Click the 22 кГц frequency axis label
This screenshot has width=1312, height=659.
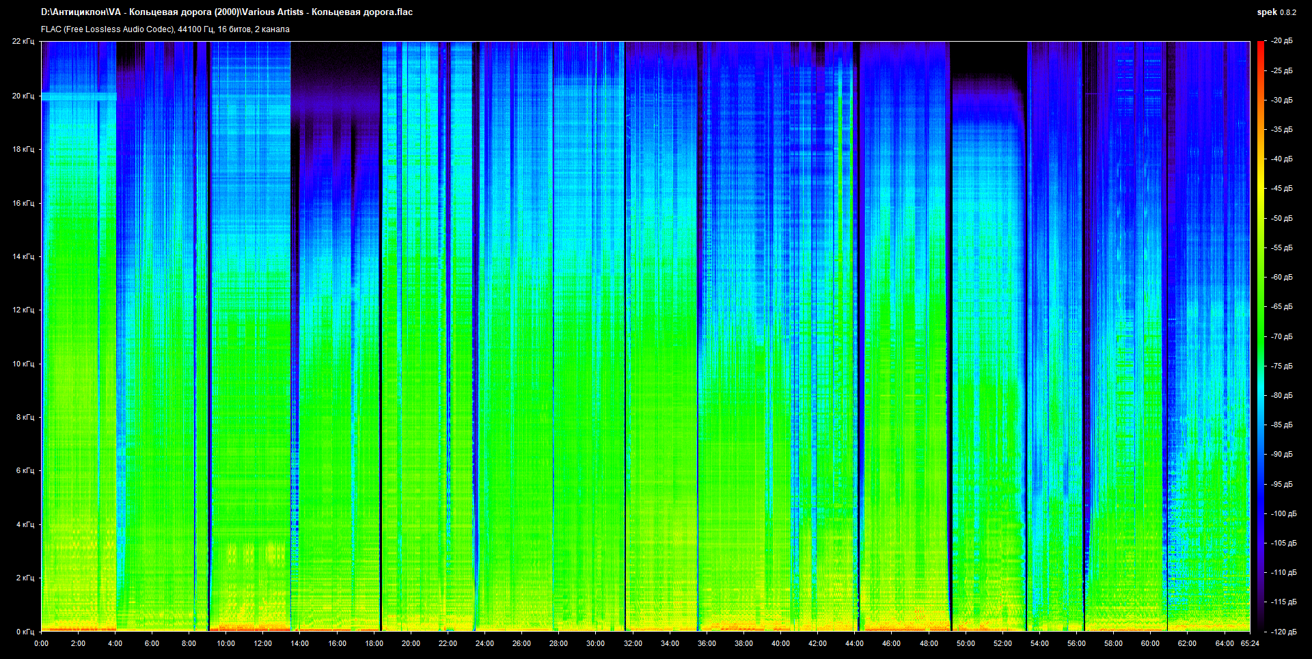(23, 42)
